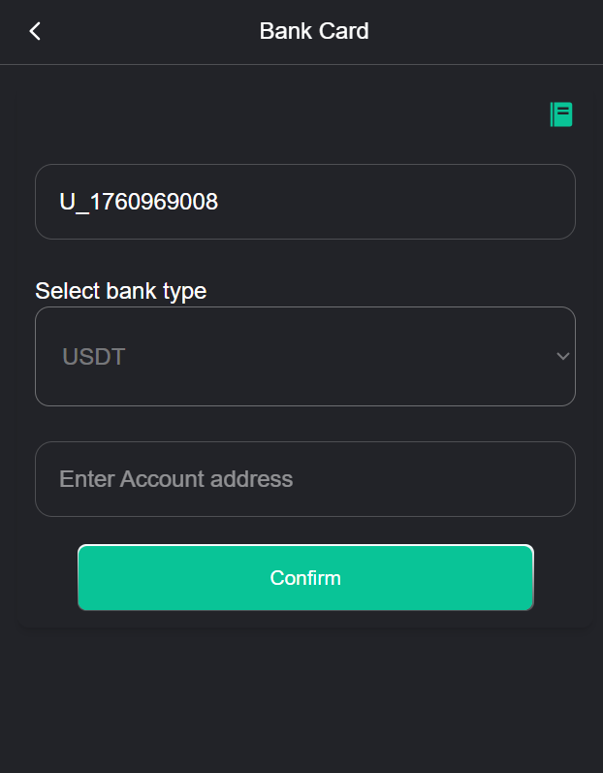
Task: Click the header back navigation icon
Action: point(35,31)
